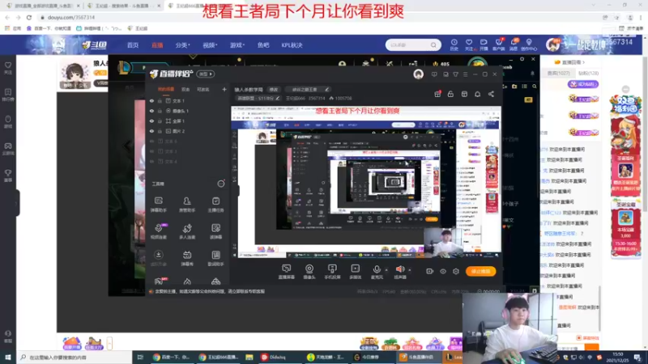Click the padlock icon in the companion app header
Image resolution: width=648 pixels, height=364 pixels.
point(450,94)
